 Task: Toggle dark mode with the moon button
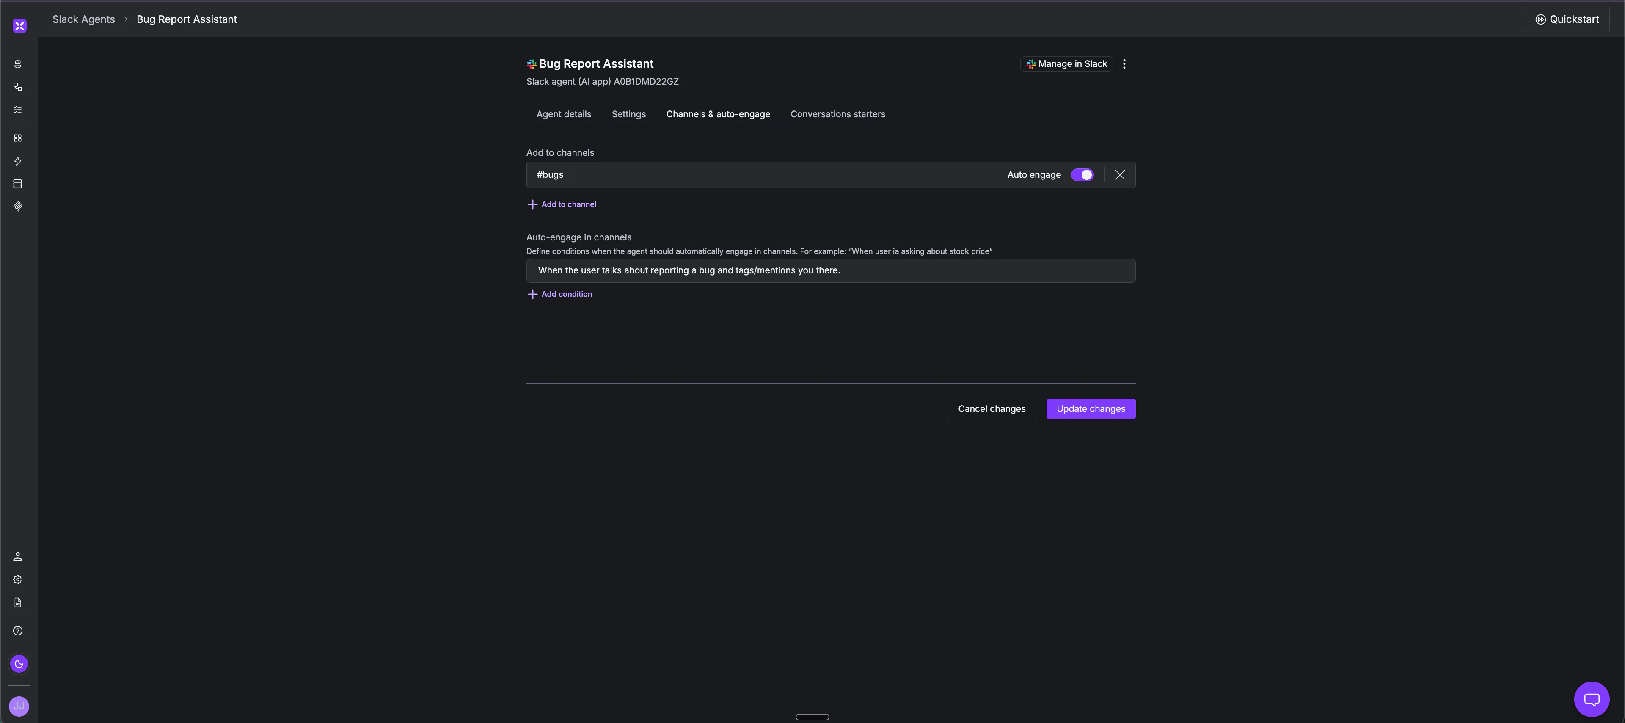click(19, 664)
